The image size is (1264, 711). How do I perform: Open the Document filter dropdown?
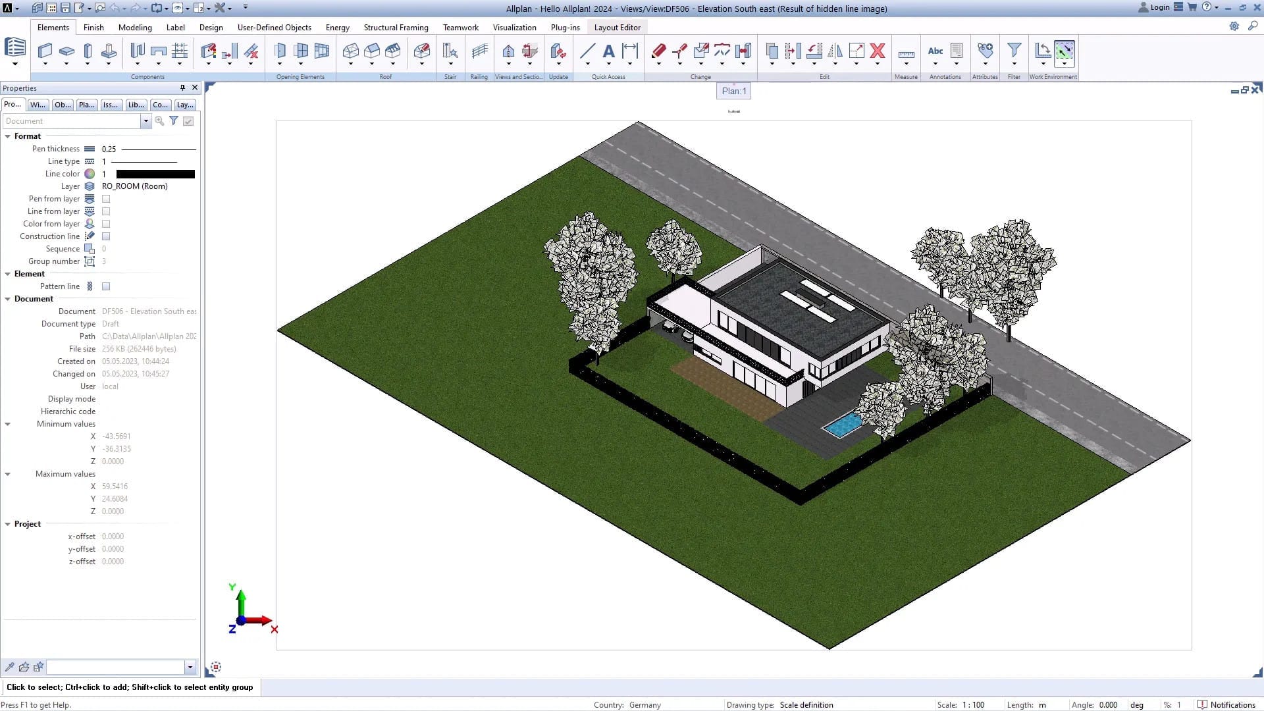[x=145, y=121]
